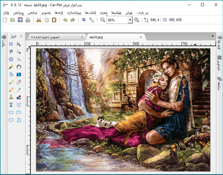The image size is (223, 175).
Task: Open the فایل (File) menu
Action: 6,13
